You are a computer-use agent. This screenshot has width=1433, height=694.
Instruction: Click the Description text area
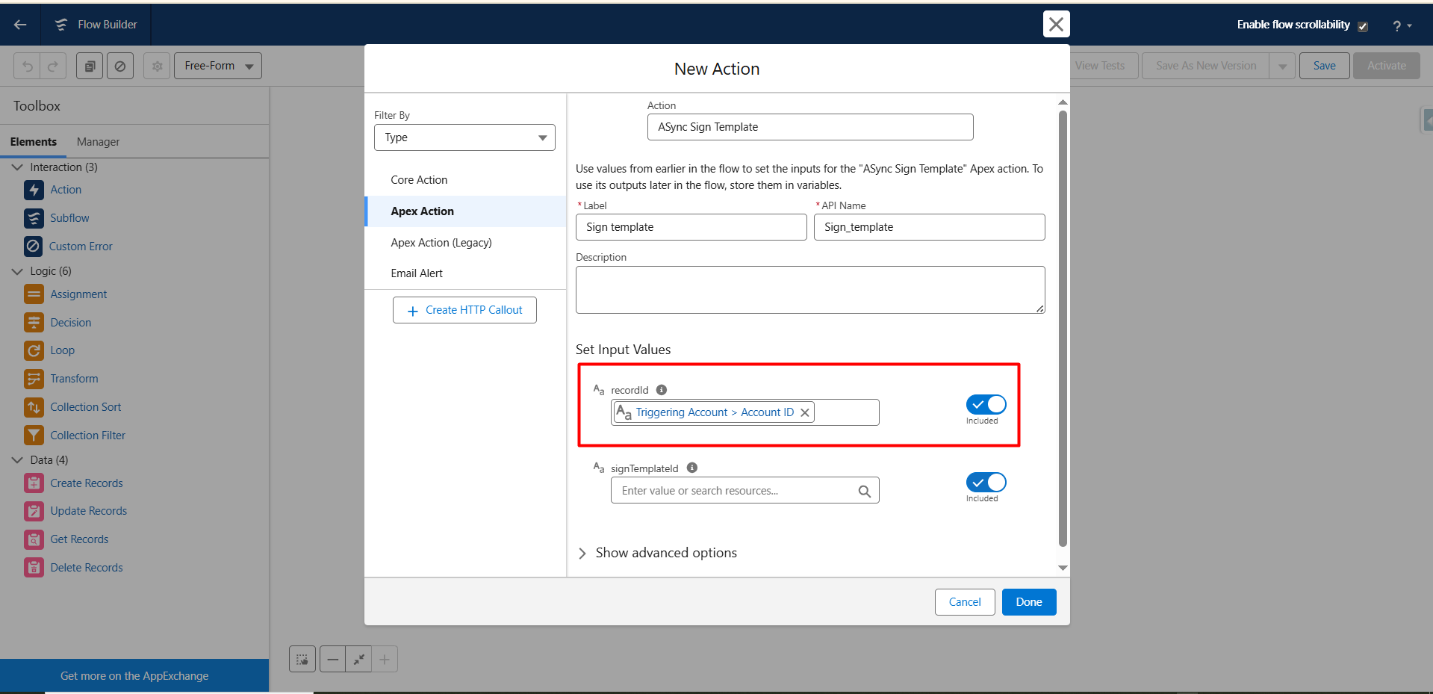(x=809, y=290)
